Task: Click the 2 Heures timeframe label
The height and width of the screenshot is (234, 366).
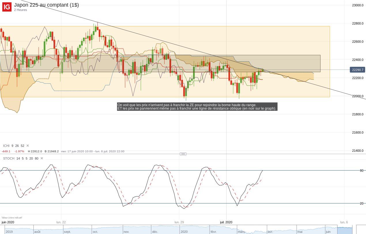Action: tap(20, 10)
